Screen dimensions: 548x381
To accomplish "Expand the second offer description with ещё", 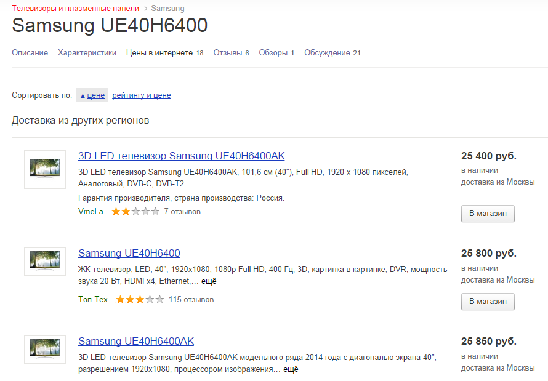I will [209, 281].
